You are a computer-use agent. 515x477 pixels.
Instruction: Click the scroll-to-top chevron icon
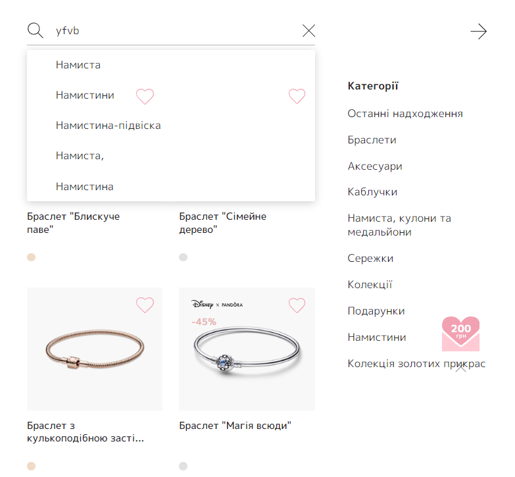461,368
